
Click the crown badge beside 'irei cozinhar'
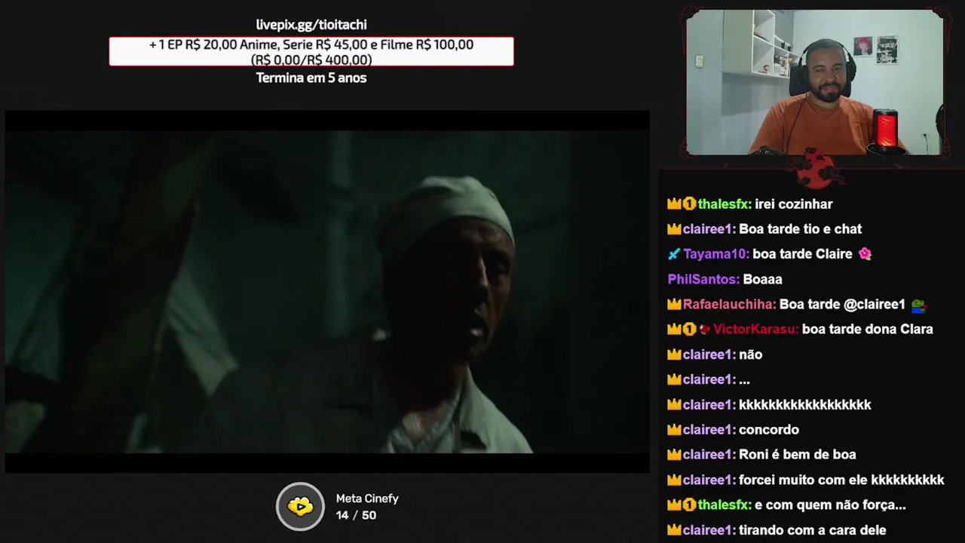(674, 204)
